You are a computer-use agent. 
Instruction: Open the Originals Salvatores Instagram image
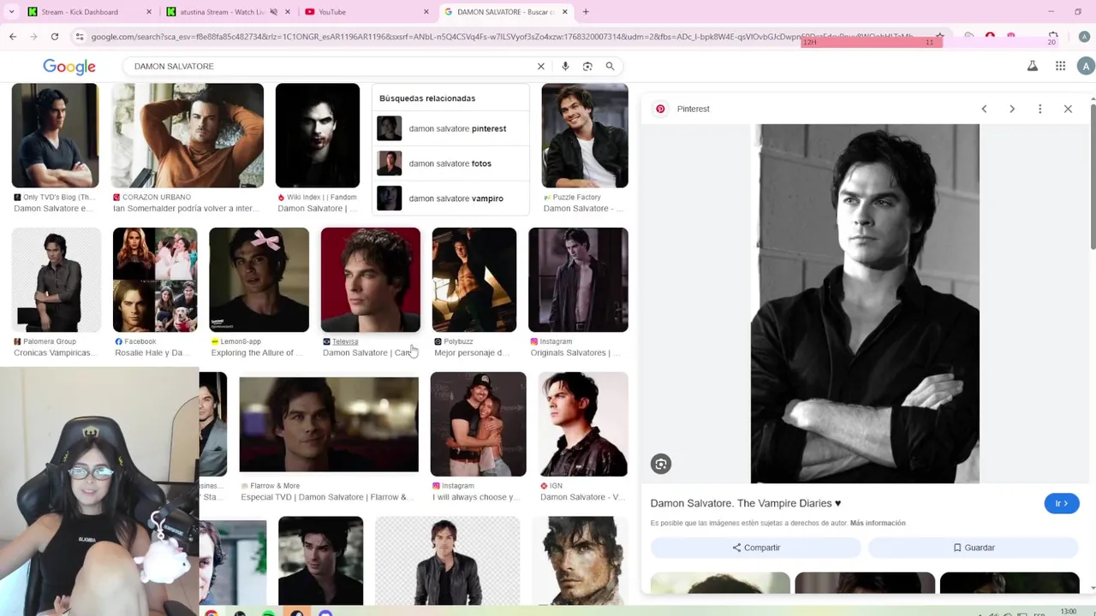tap(578, 280)
